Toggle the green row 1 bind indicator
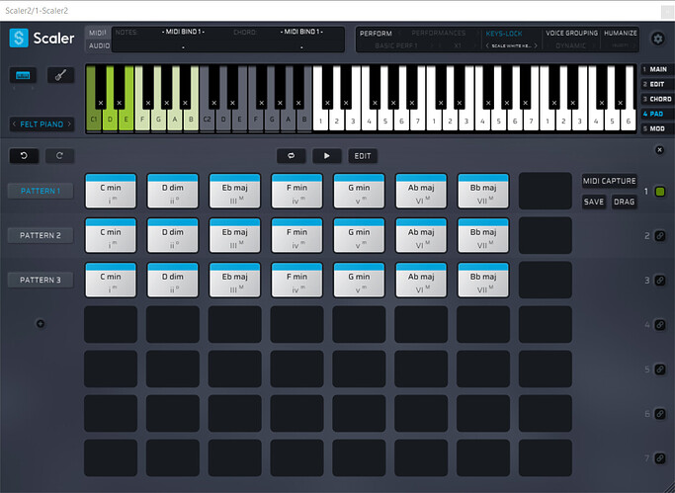 659,192
